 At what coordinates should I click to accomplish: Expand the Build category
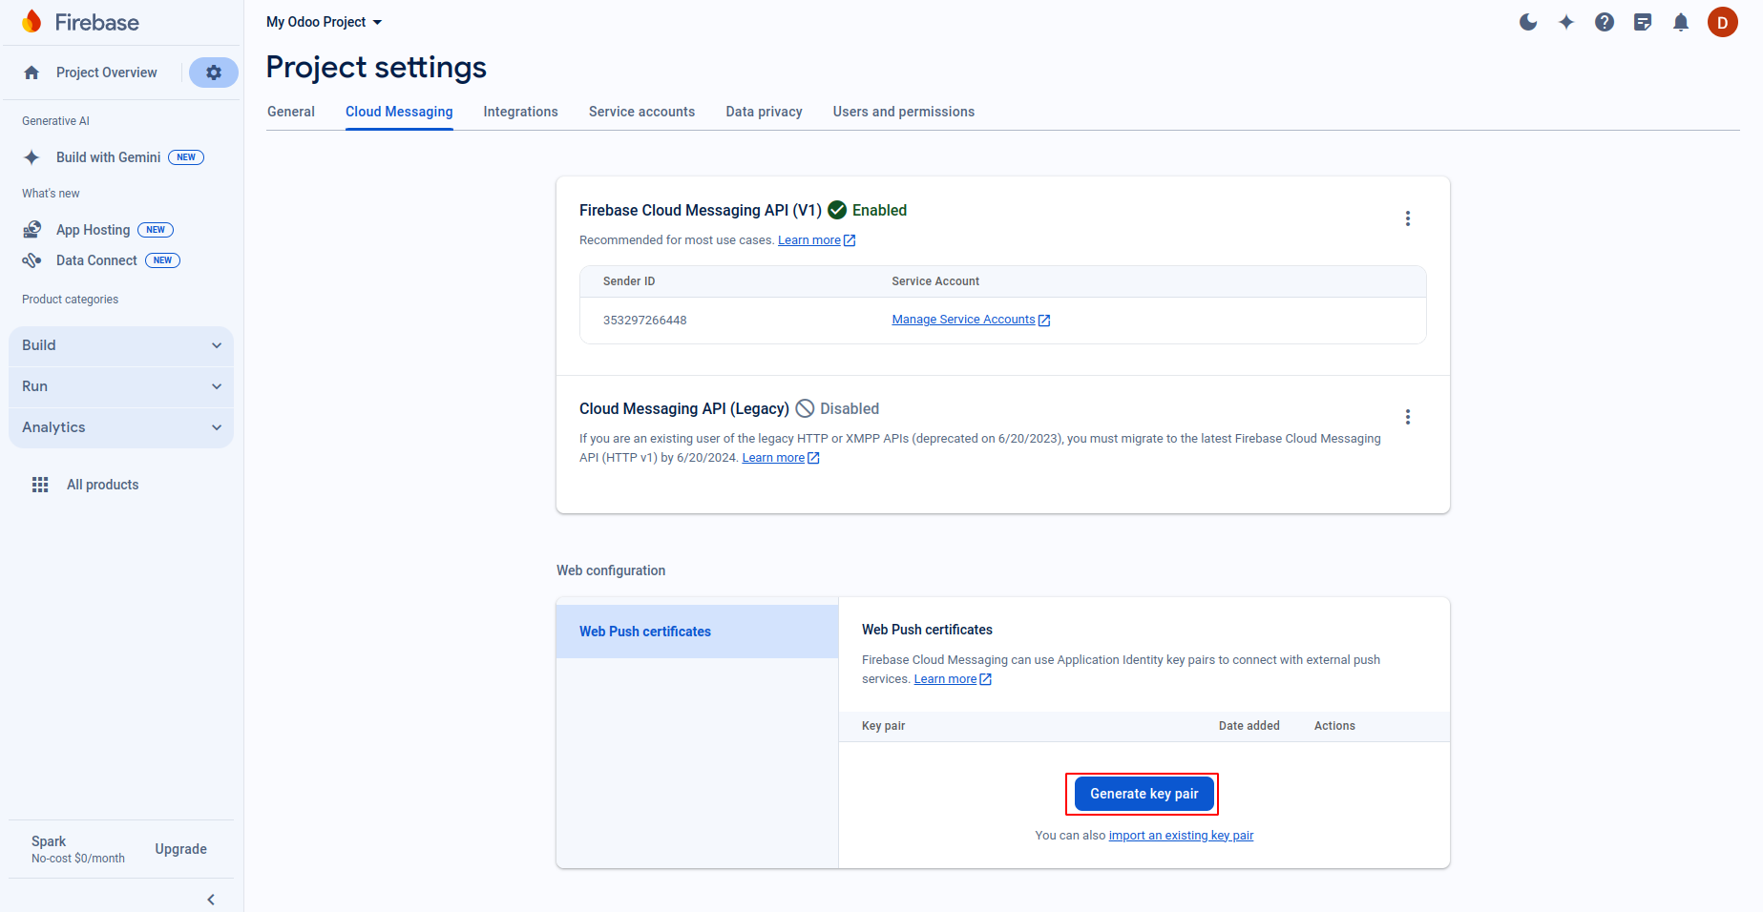click(121, 345)
